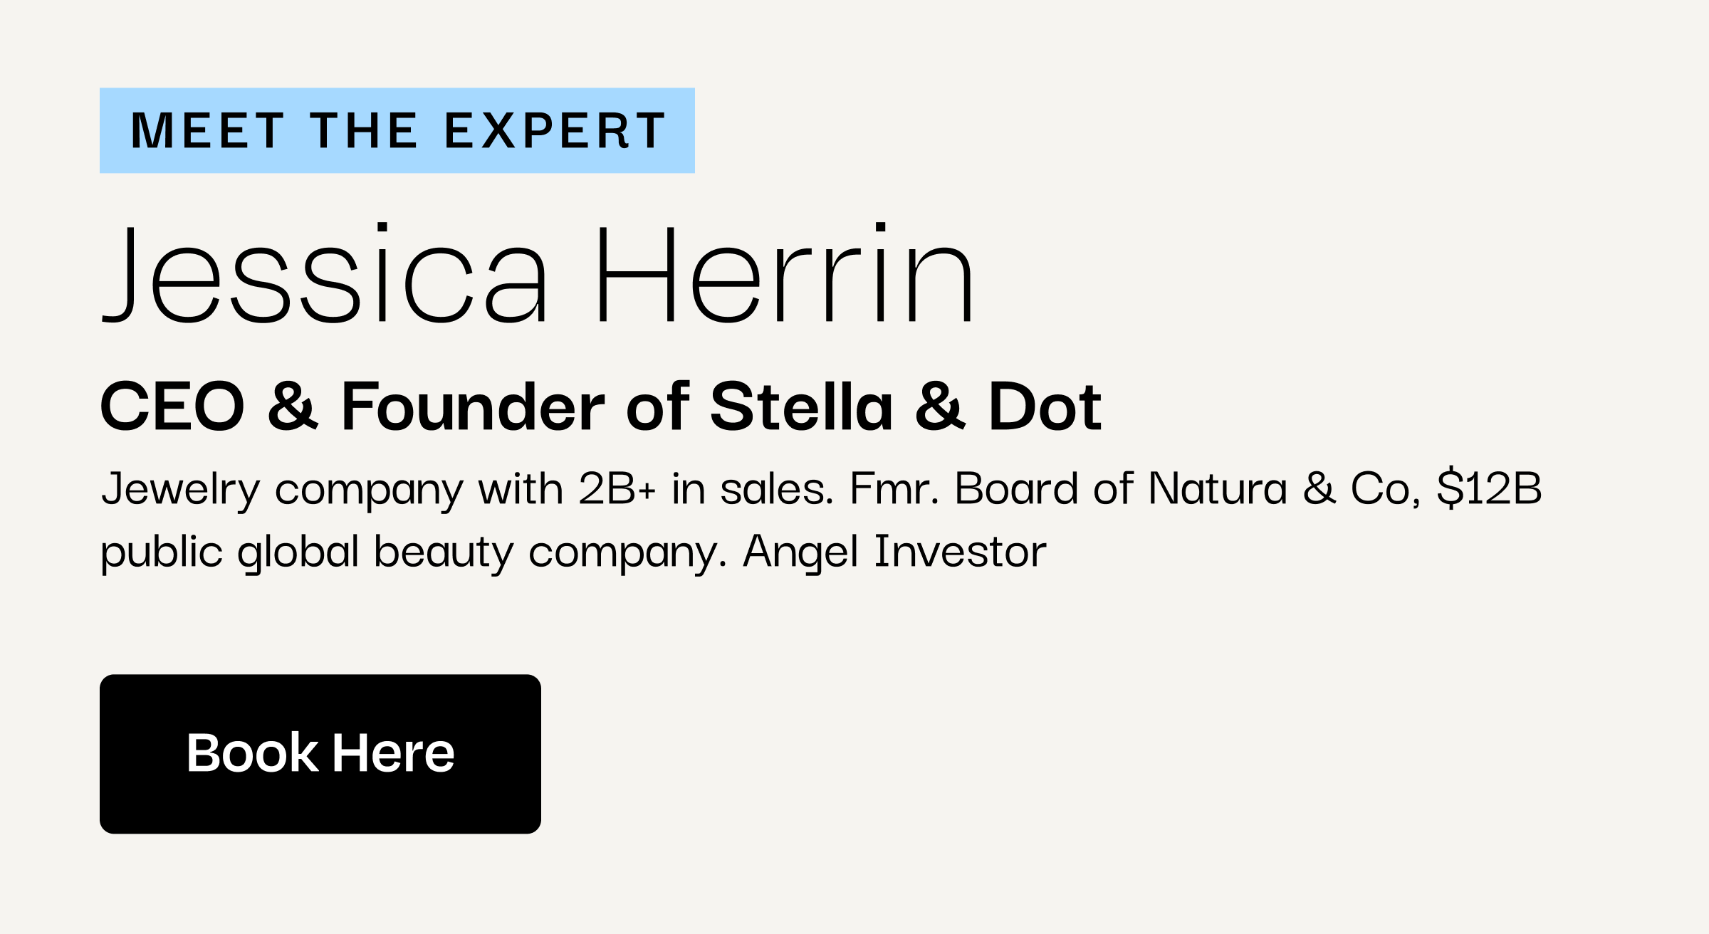This screenshot has width=1709, height=934.
Task: Click the Book Here button
Action: (320, 754)
